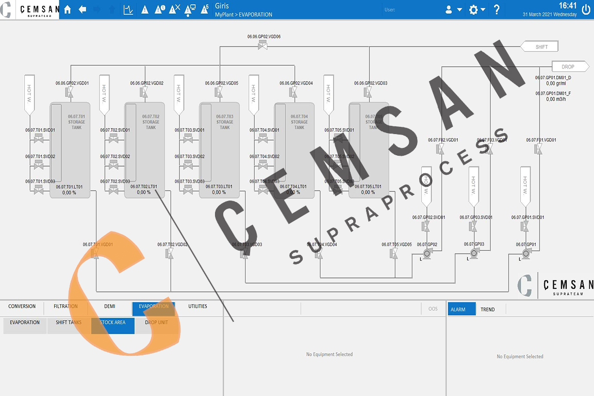Open the UTILITIES tab
This screenshot has height=396, width=594.
[x=198, y=307]
